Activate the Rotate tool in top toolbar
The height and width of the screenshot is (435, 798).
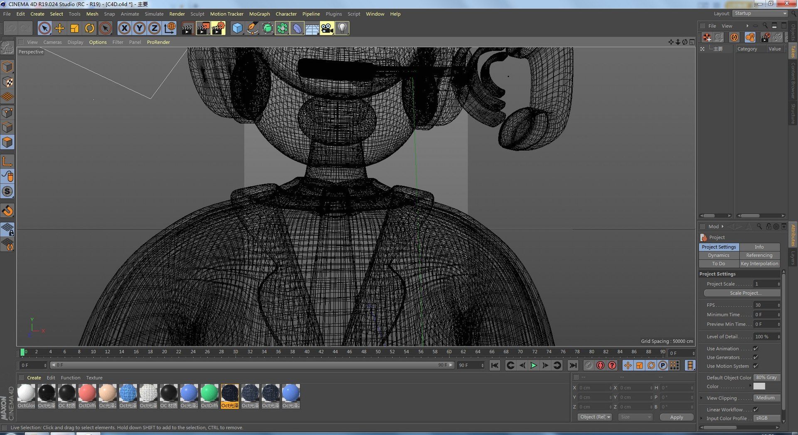point(89,28)
